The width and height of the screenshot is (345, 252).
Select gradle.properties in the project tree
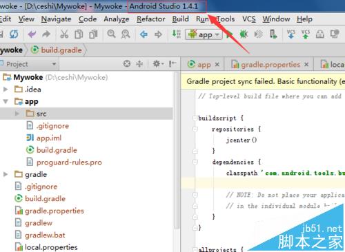(x=50, y=211)
